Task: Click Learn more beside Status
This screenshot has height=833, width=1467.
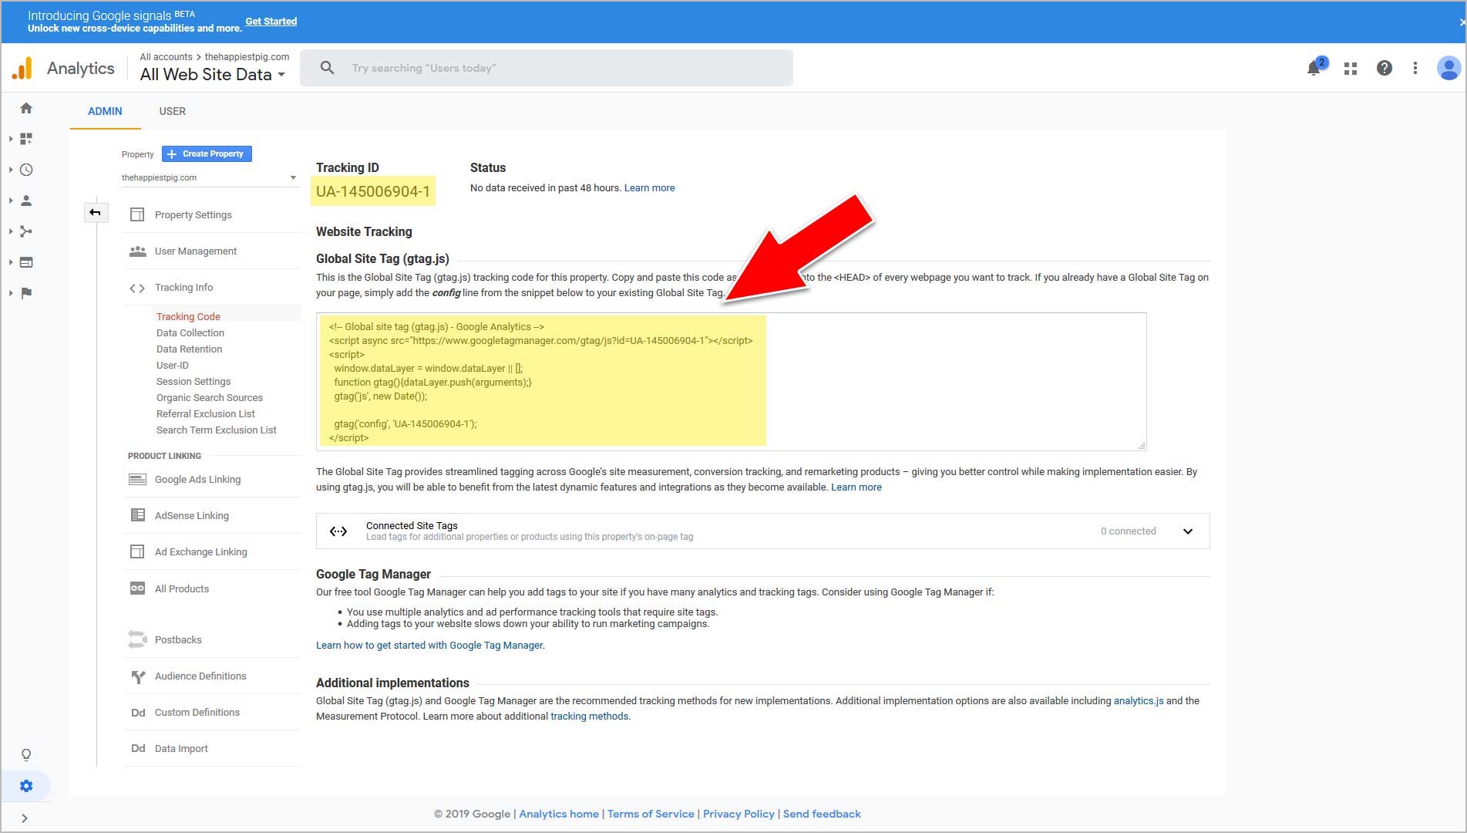Action: click(x=650, y=187)
